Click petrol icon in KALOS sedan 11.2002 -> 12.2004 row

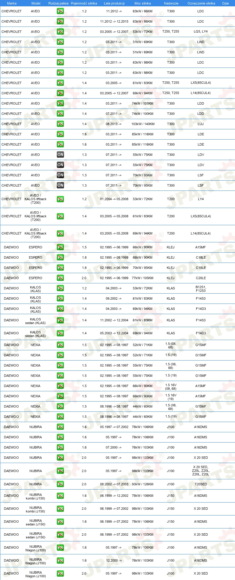pos(60,320)
